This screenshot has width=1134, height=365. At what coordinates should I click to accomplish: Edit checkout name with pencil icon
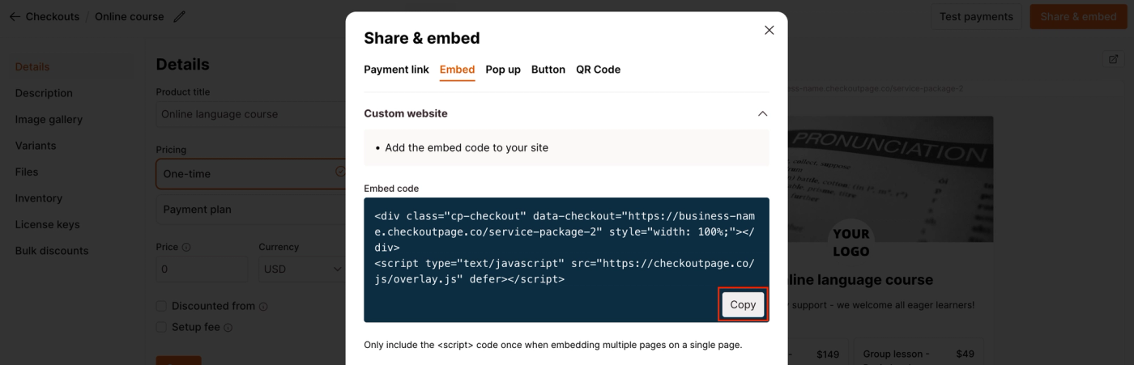click(179, 16)
